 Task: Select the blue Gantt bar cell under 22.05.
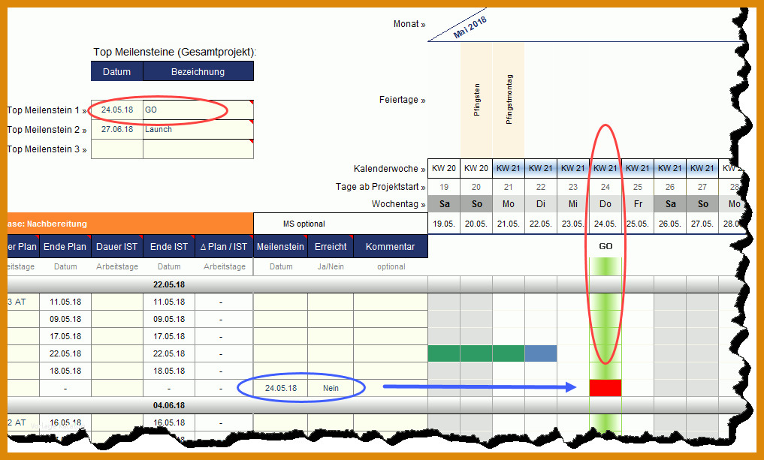pos(541,353)
